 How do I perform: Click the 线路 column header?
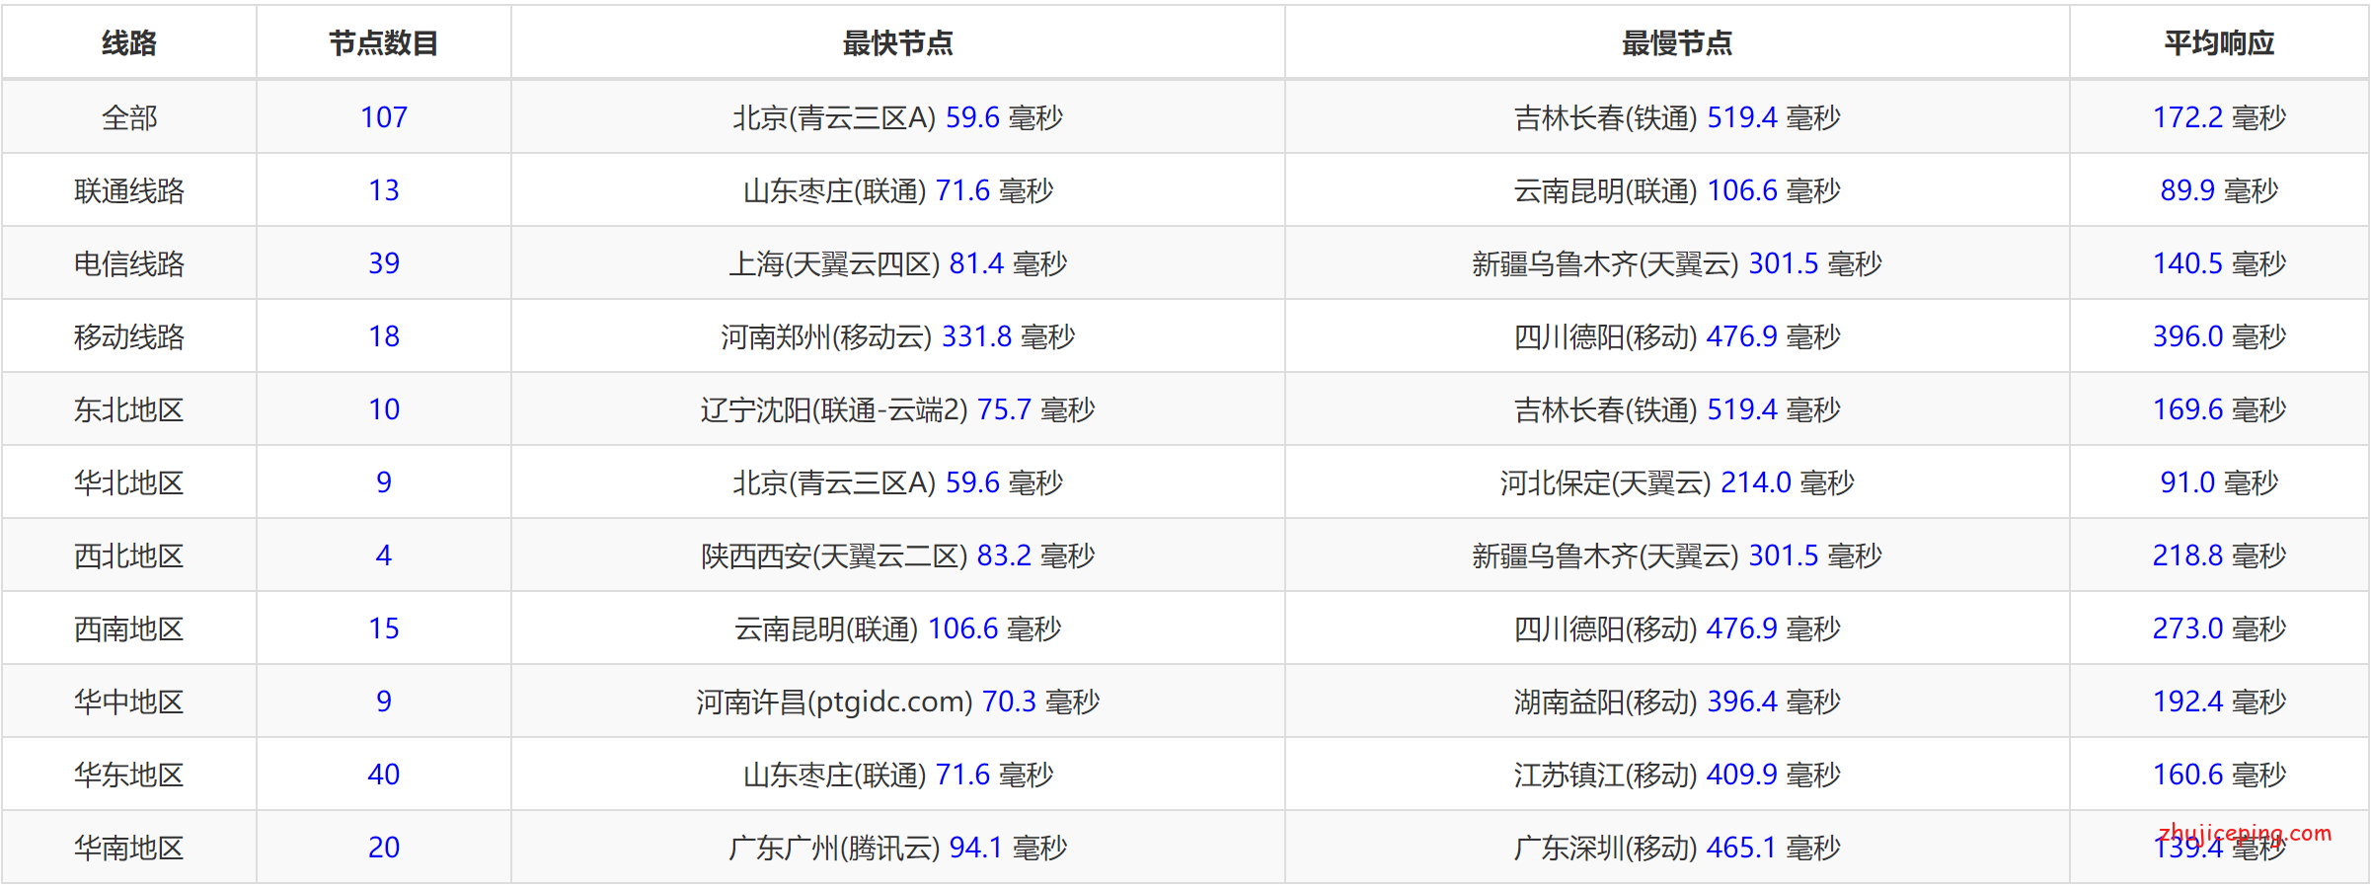(129, 43)
